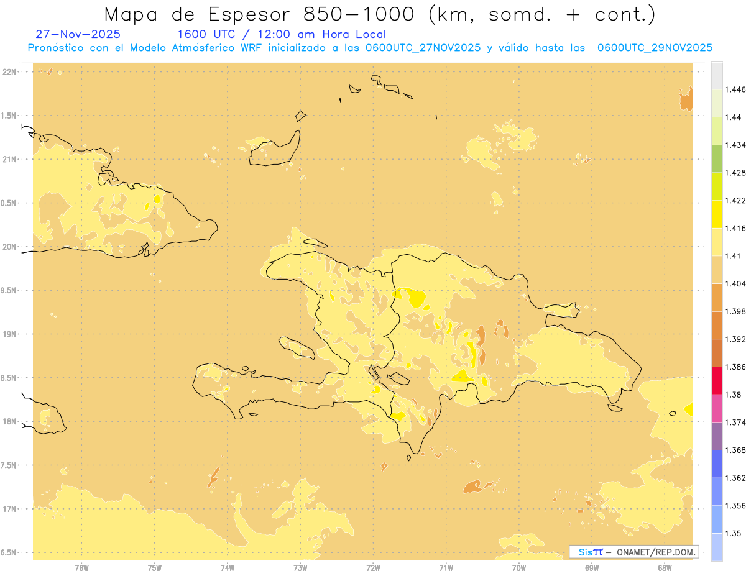Click the 20N latitude label

11,247
